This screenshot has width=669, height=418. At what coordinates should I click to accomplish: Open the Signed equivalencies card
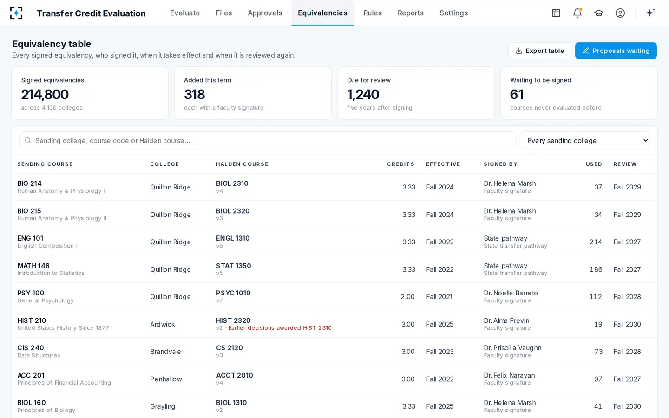[90, 93]
